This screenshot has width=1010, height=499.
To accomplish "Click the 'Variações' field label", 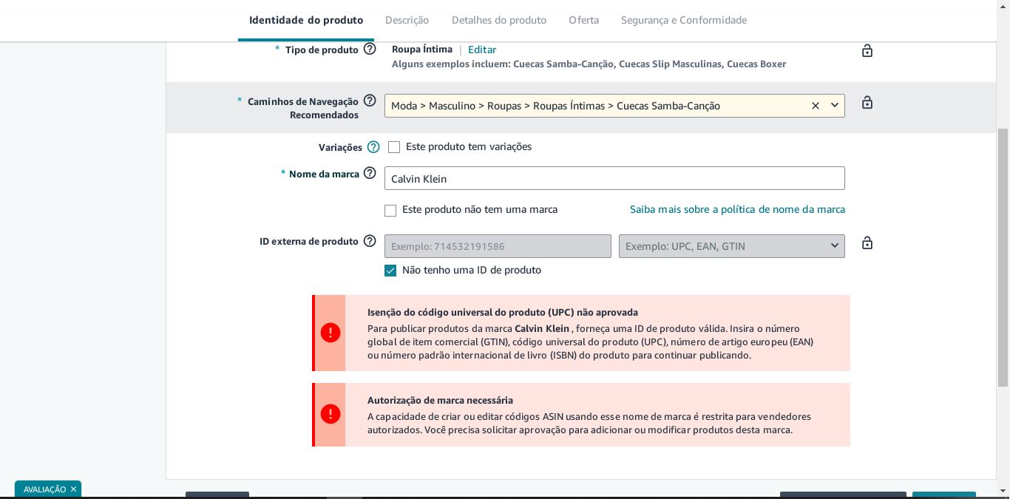I will (x=340, y=147).
